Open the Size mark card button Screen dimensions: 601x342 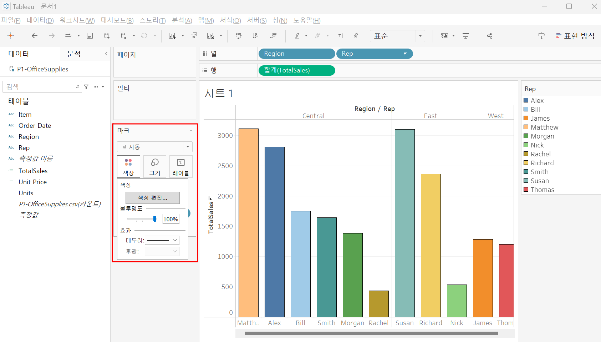tap(154, 166)
